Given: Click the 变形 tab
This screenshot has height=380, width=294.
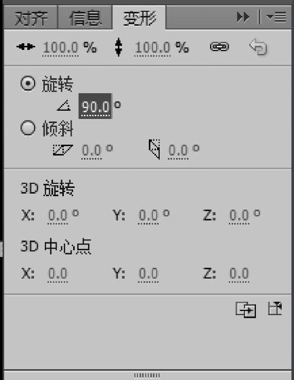Looking at the screenshot, I should (140, 18).
